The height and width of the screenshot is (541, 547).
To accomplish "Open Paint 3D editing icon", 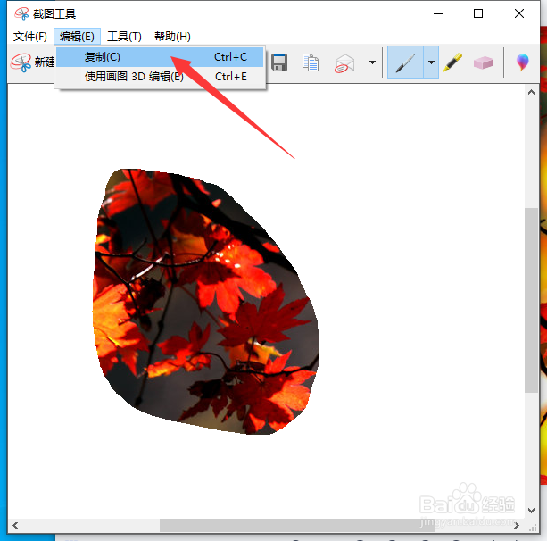I will 522,62.
